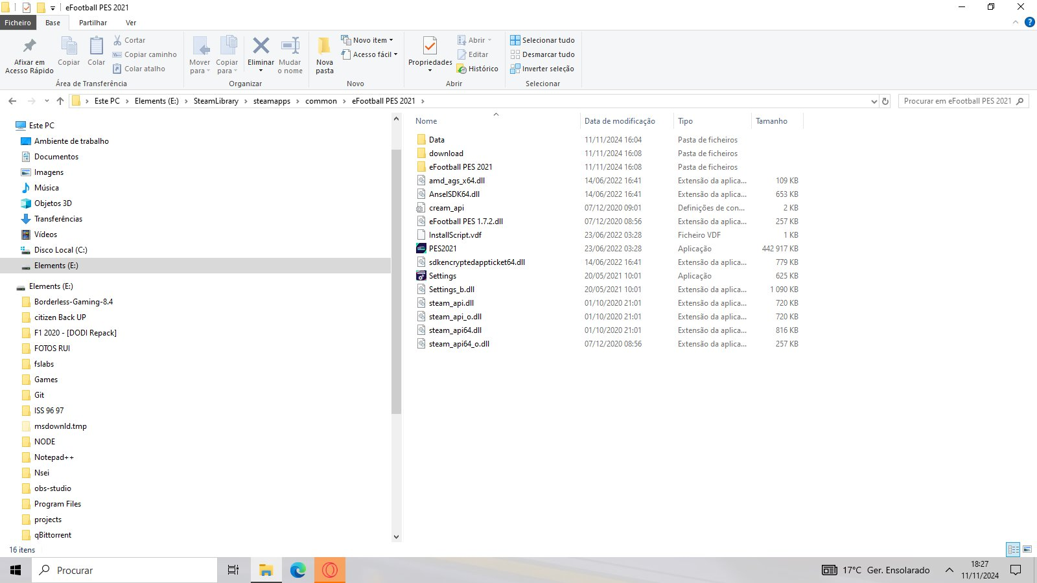Select Música in navigation pane

pyautogui.click(x=46, y=188)
